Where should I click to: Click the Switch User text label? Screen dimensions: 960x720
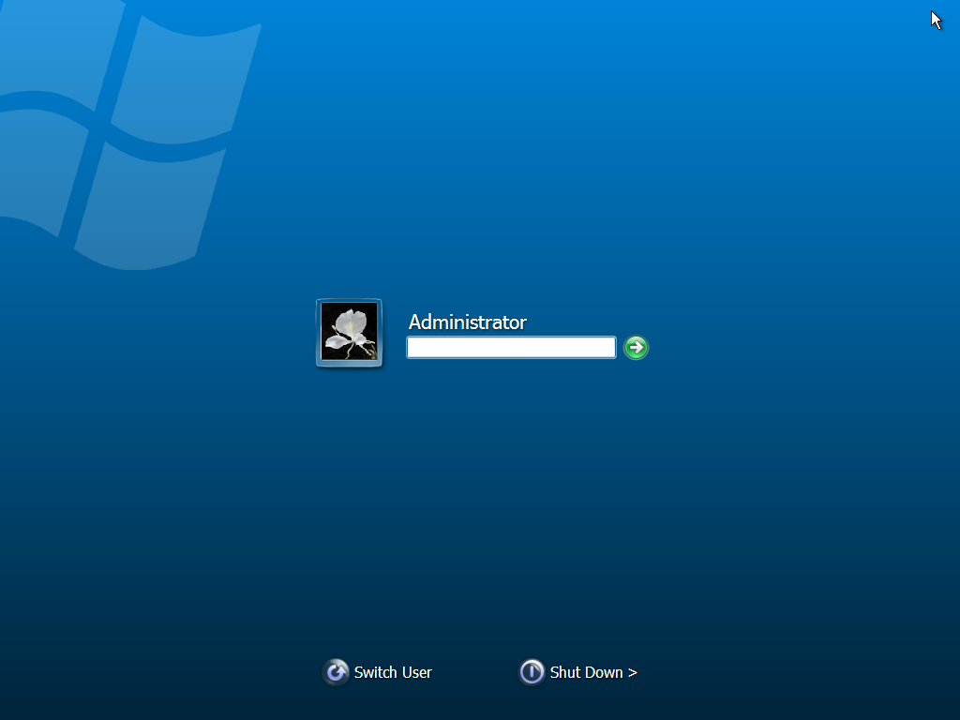pyautogui.click(x=393, y=672)
